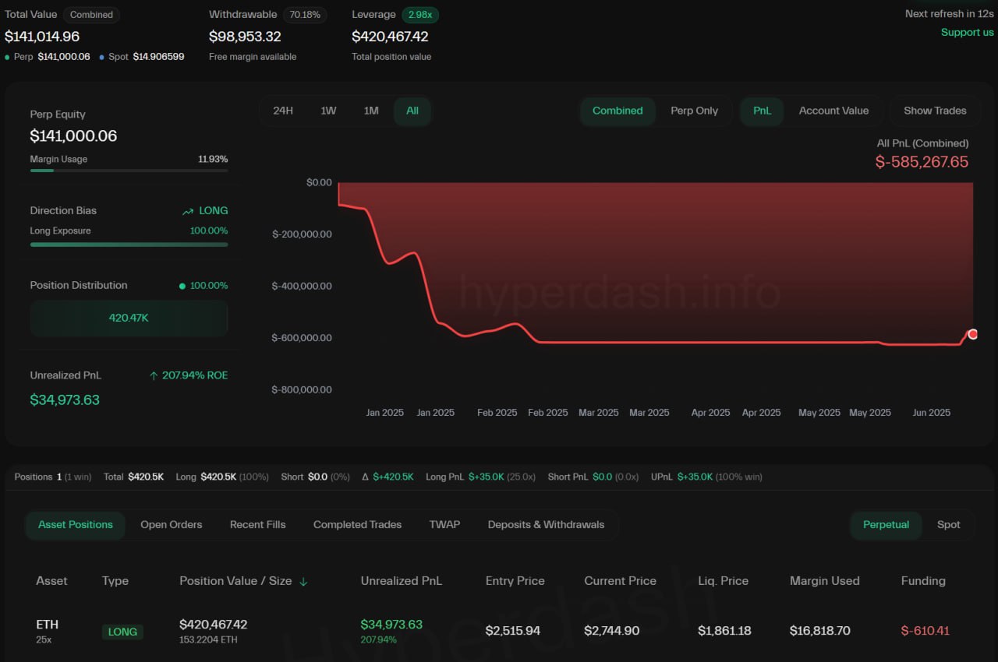The height and width of the screenshot is (662, 998).
Task: Sort by the Margin Used column header
Action: (824, 581)
